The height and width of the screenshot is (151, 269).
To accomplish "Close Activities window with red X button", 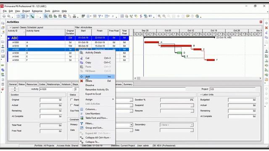I will coord(261,22).
